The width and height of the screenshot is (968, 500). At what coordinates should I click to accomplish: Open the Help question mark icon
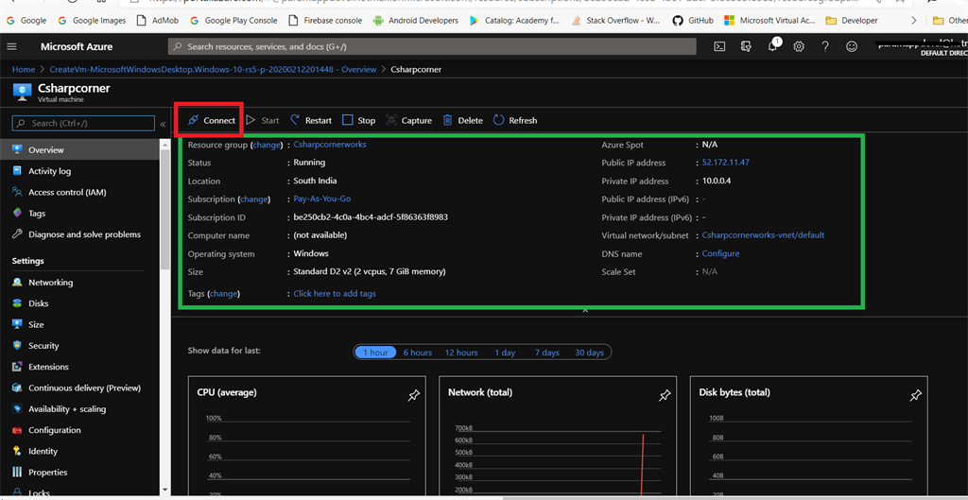pos(825,46)
